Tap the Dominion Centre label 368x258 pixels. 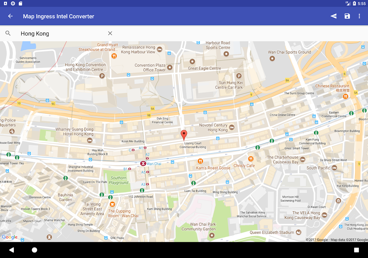tap(40, 197)
